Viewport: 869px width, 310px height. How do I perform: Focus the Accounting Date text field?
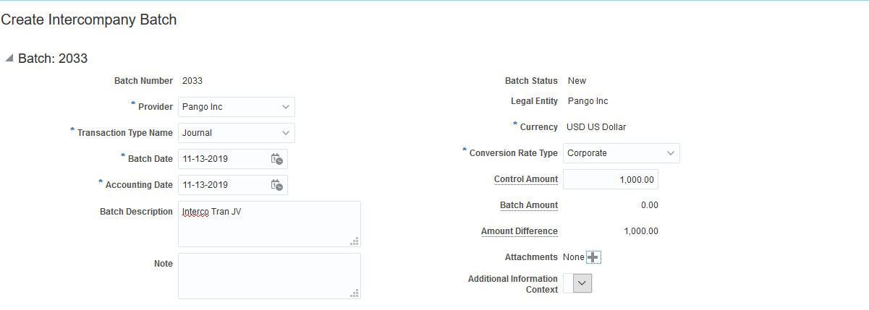221,185
